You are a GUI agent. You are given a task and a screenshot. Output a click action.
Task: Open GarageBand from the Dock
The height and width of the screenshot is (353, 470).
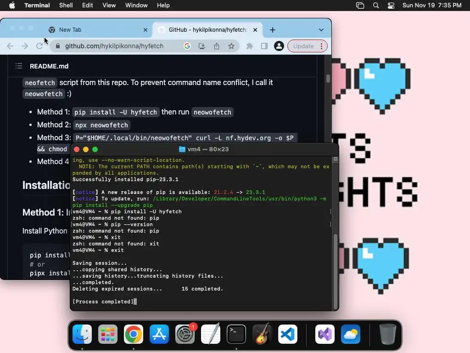262,334
